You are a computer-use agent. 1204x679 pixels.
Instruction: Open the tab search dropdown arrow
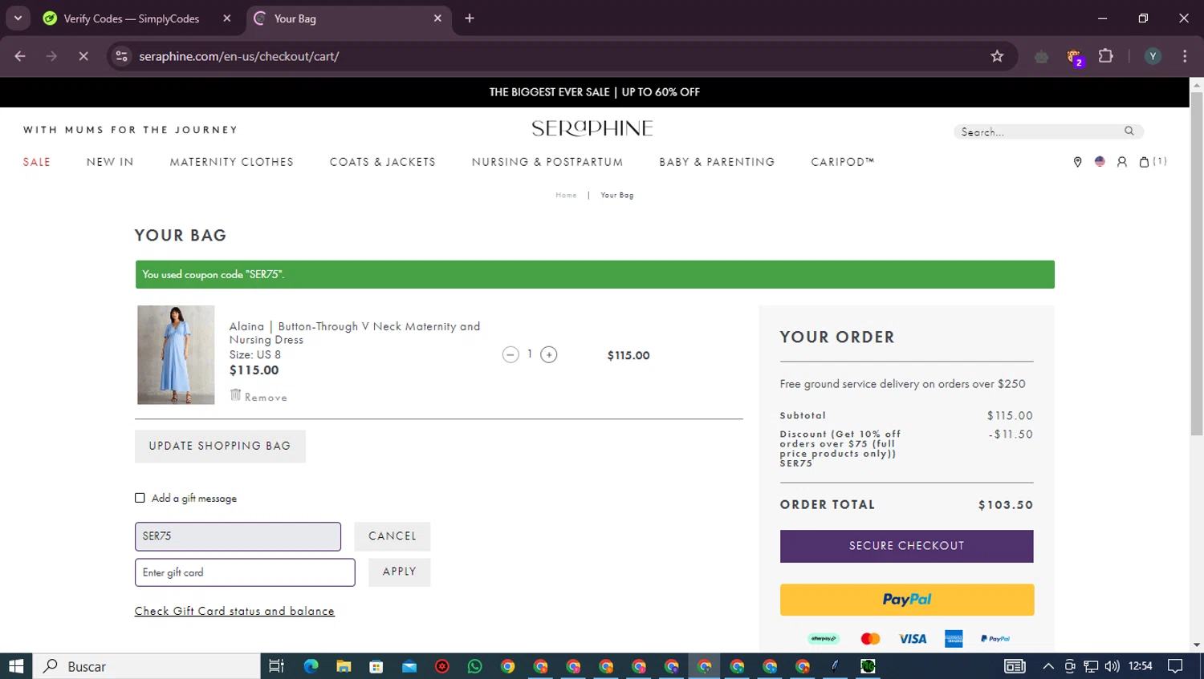(18, 18)
